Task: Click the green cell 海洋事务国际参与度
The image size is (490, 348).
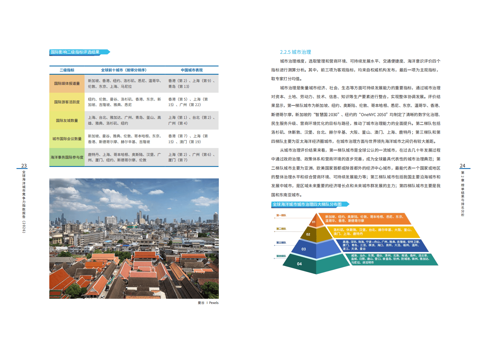Action: 67,157
